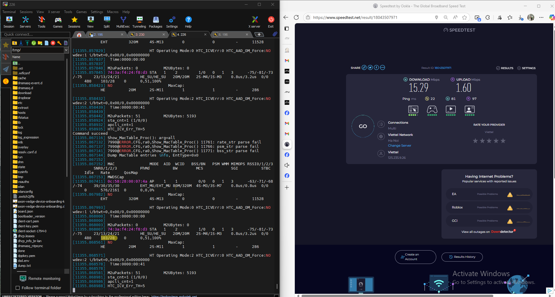Screen dimensions: 555x297
Task: Switch to tab 3. 230
Action: pos(147,35)
